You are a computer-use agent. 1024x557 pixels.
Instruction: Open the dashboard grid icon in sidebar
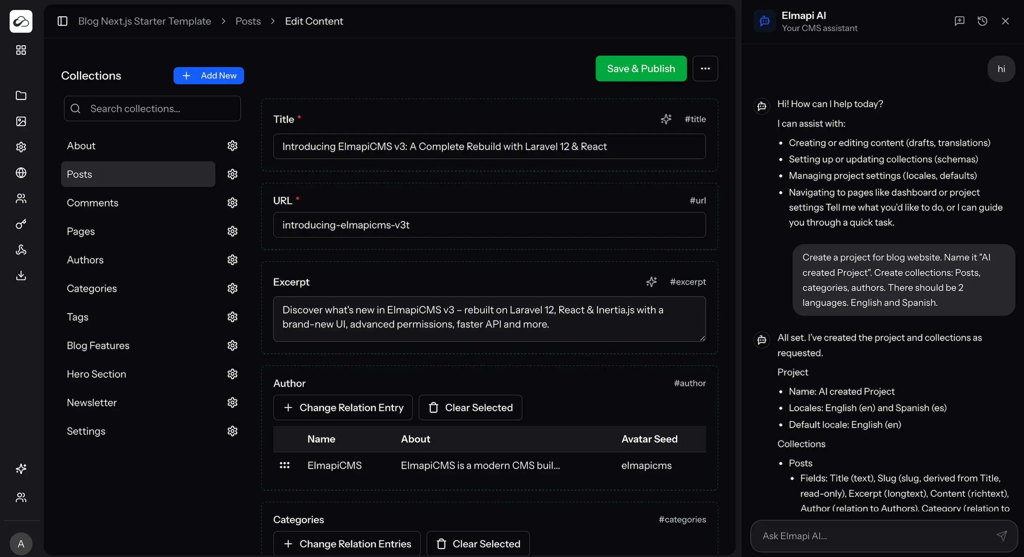[x=21, y=50]
